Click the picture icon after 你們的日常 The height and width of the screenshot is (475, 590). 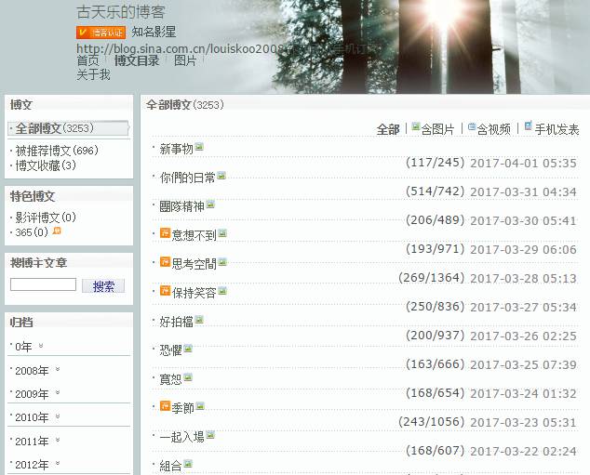tap(221, 176)
